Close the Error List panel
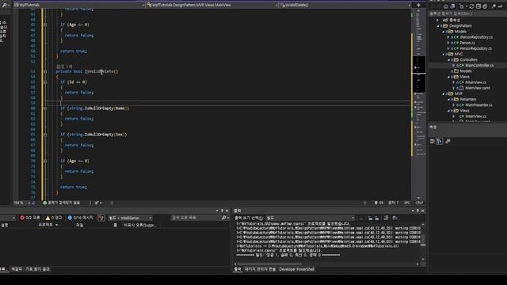Viewport: 507px width, 285px height. pos(227,211)
